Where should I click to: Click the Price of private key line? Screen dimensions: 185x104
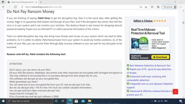point(34,96)
